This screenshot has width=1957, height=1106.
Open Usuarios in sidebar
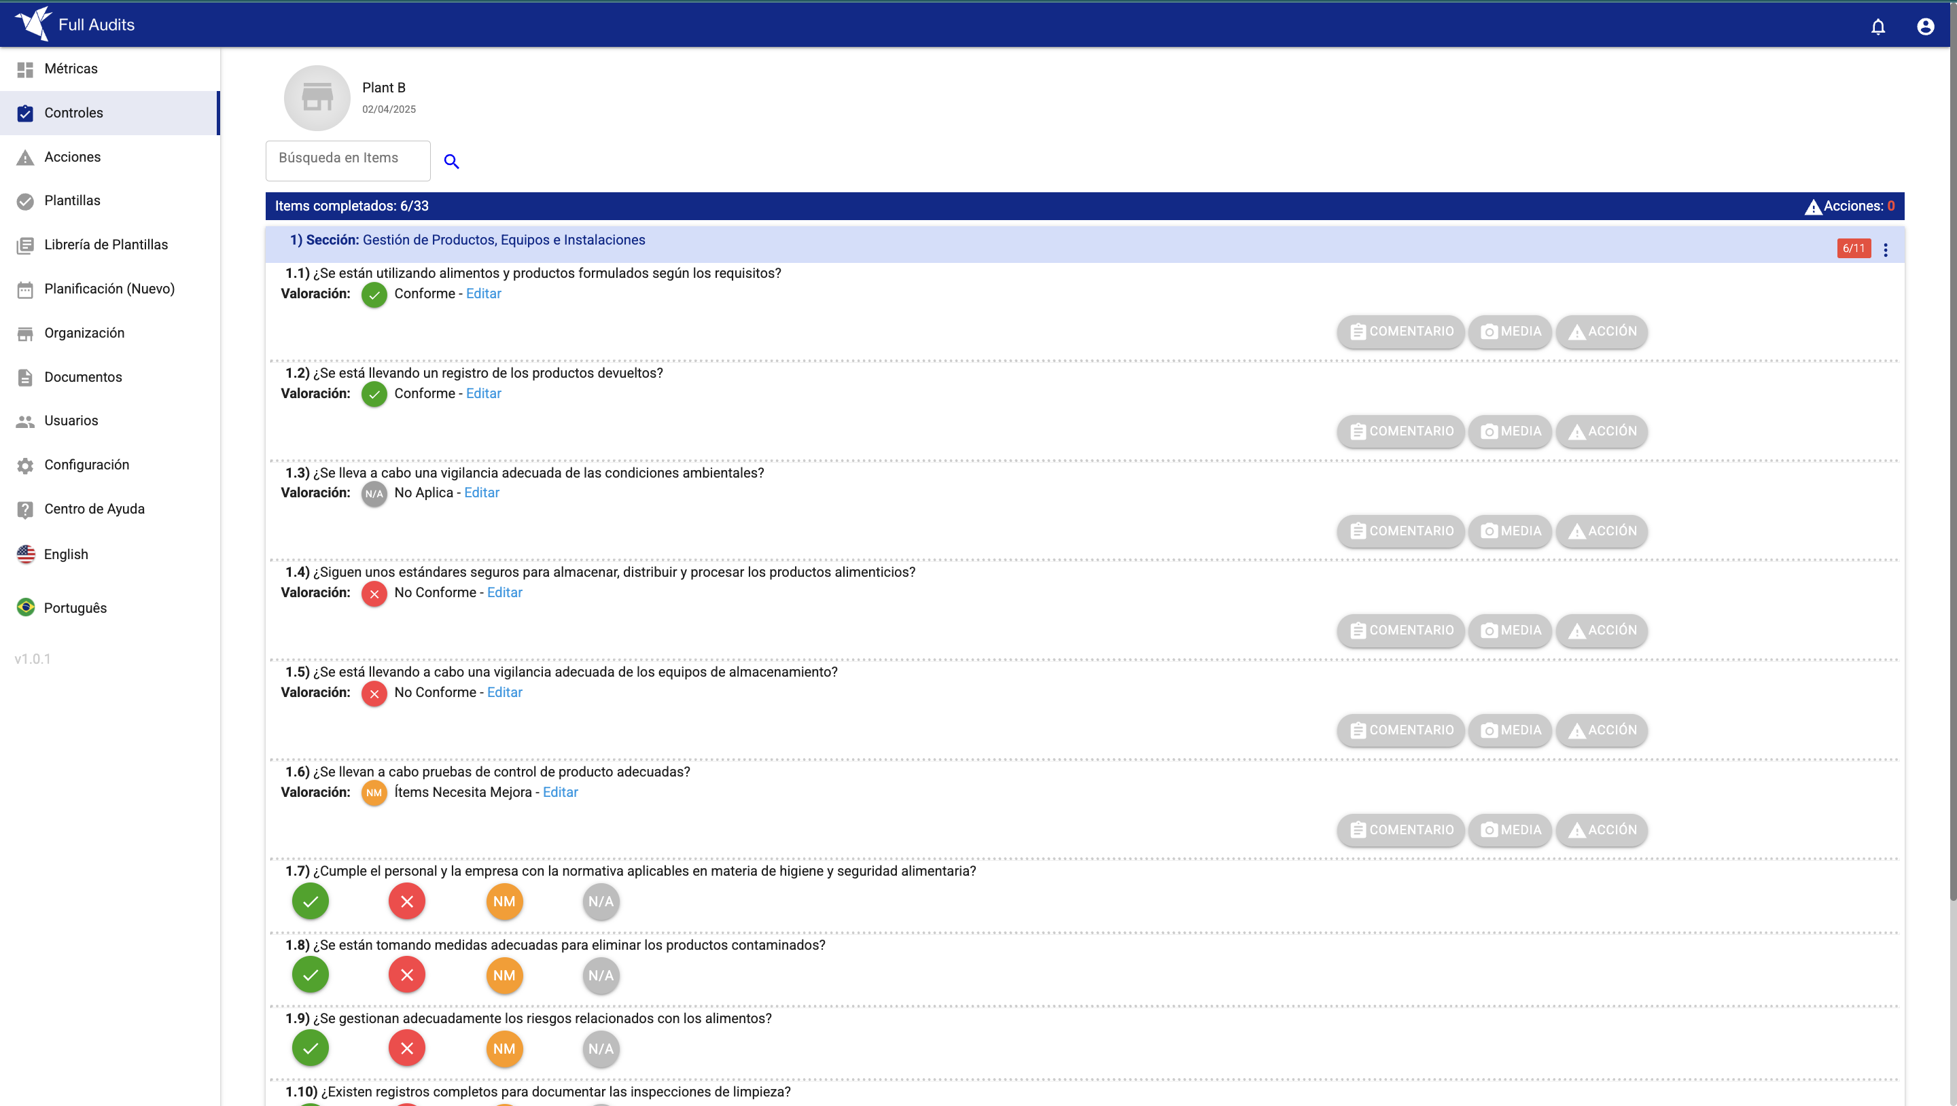tap(110, 421)
